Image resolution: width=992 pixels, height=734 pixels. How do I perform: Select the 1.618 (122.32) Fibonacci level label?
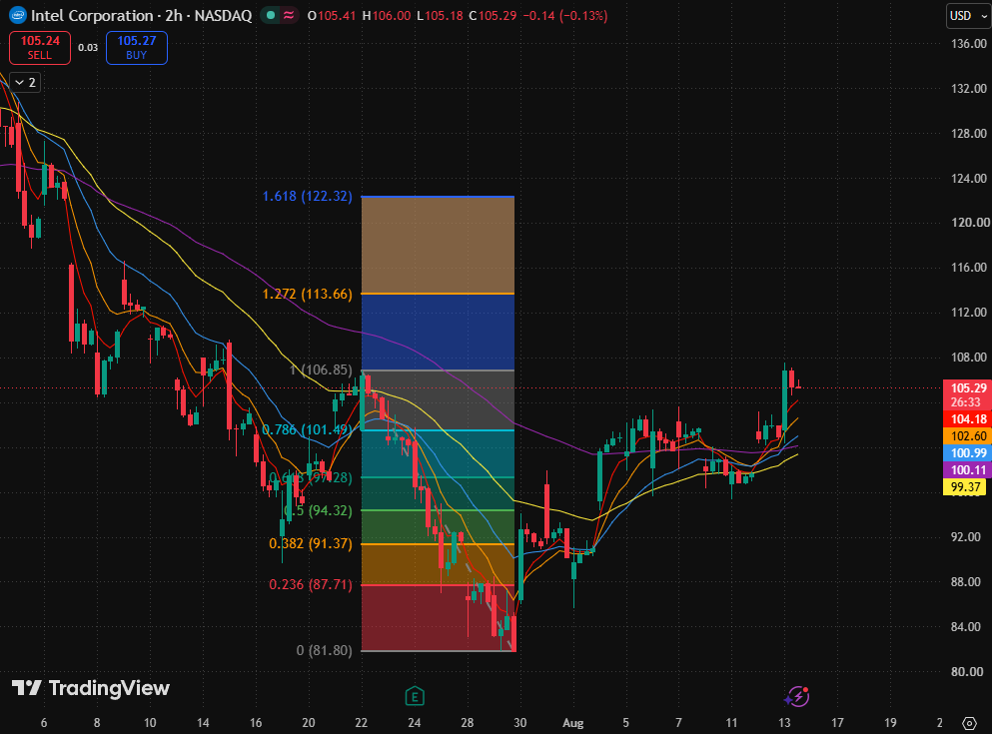pos(307,196)
